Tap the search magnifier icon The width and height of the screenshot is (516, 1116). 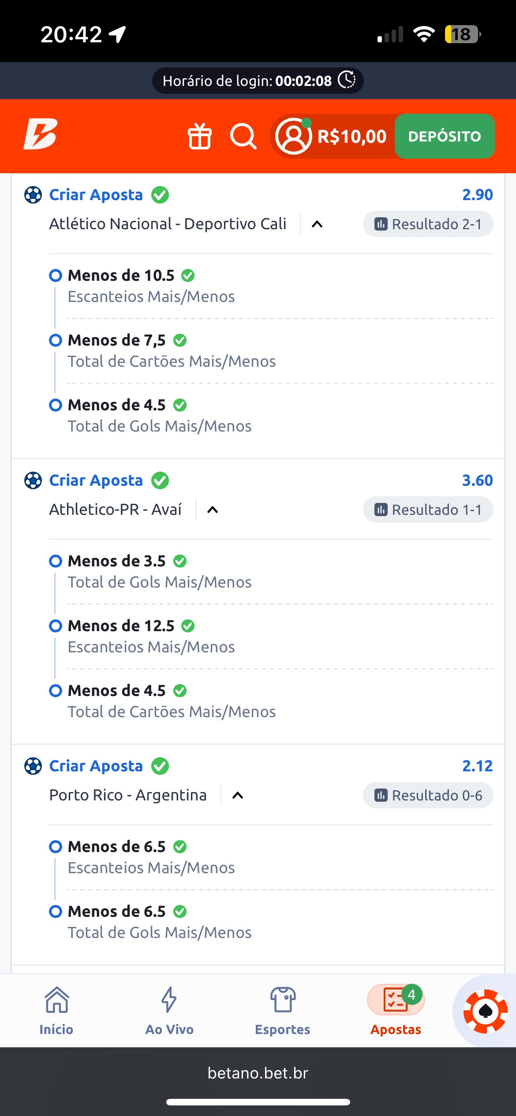[x=243, y=136]
